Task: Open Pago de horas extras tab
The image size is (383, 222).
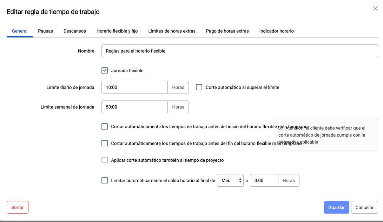Action: pyautogui.click(x=227, y=31)
